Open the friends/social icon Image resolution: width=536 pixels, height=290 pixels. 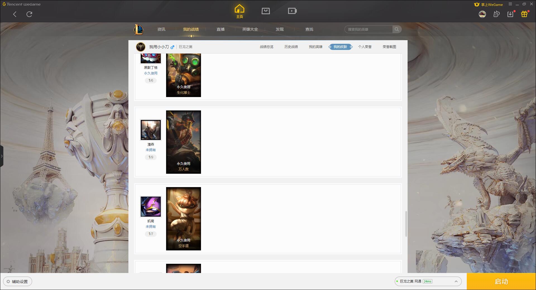pos(496,14)
